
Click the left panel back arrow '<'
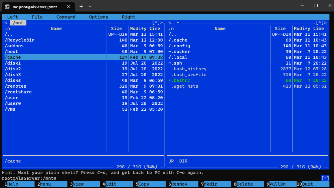[x=6, y=23]
